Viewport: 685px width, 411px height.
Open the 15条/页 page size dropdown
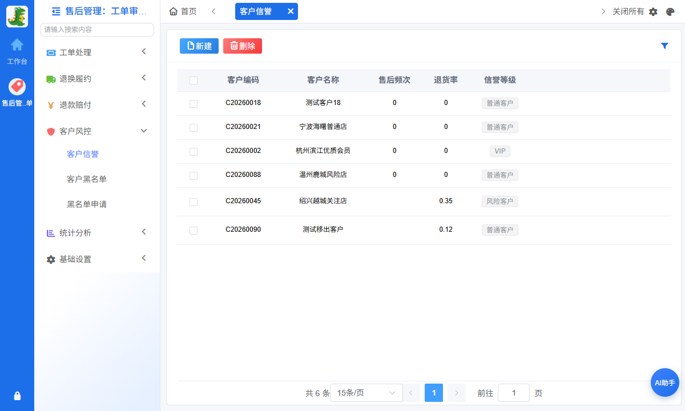[366, 393]
